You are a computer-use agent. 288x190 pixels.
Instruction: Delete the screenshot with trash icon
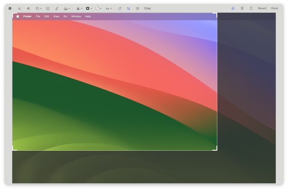coord(242,8)
